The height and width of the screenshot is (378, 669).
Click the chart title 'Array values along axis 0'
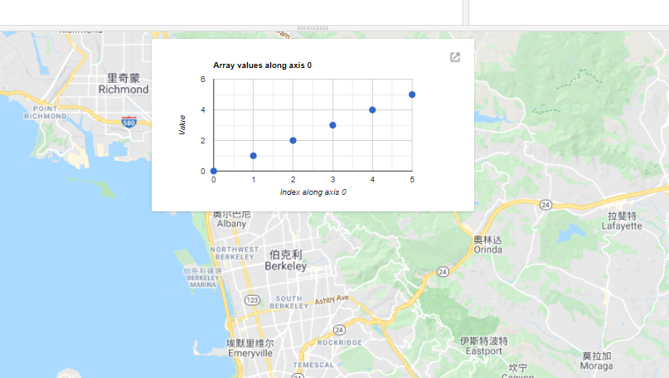tap(263, 65)
